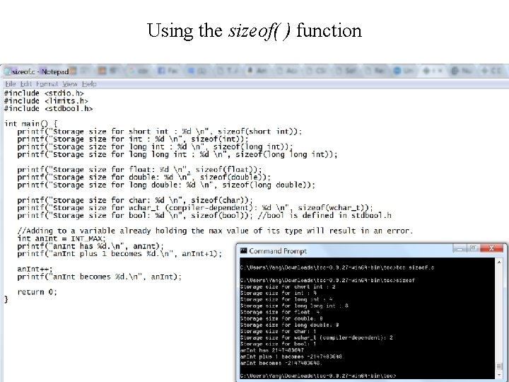This screenshot has width=509, height=382.
Task: Click the printf line with sizeof(int)
Action: click(132, 139)
